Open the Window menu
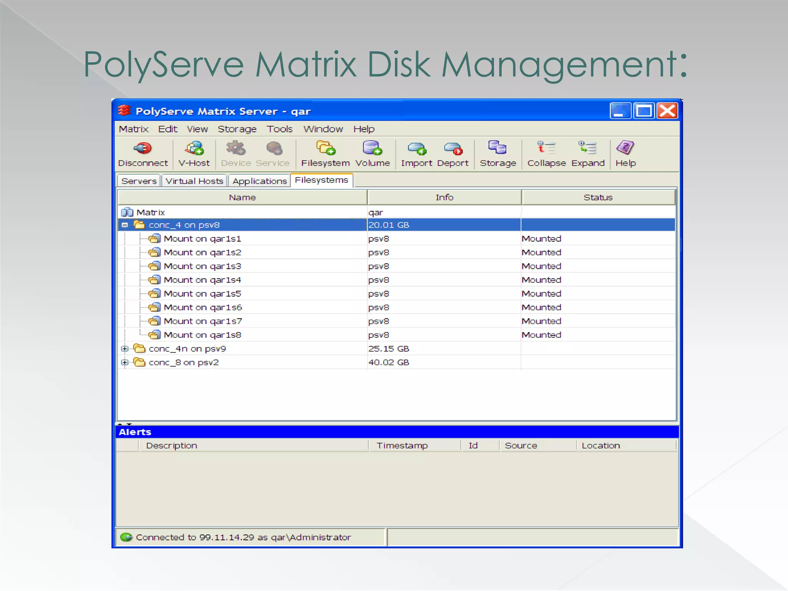 [x=323, y=129]
